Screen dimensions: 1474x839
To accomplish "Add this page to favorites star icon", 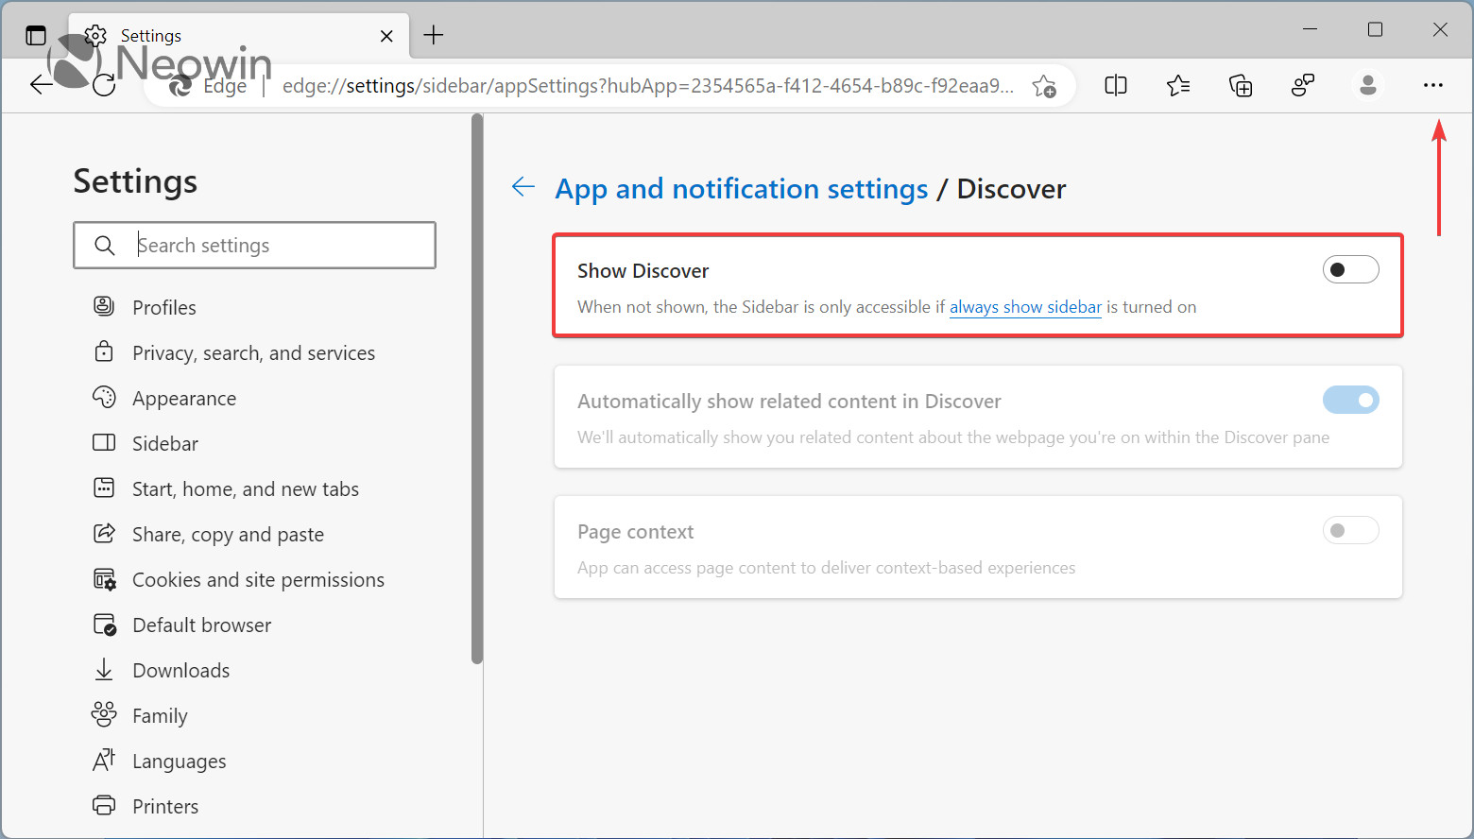I will coord(1044,86).
